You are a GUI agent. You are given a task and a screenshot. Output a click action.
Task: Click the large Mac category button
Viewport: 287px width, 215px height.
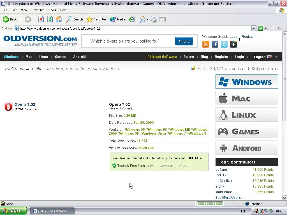pyautogui.click(x=247, y=98)
